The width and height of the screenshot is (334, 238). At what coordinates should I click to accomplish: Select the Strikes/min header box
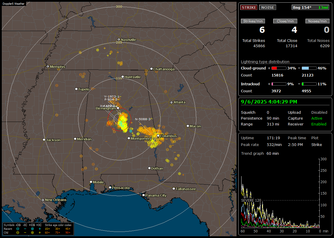253,21
